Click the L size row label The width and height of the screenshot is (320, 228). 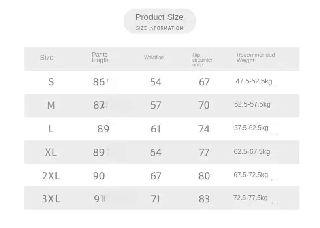point(51,129)
